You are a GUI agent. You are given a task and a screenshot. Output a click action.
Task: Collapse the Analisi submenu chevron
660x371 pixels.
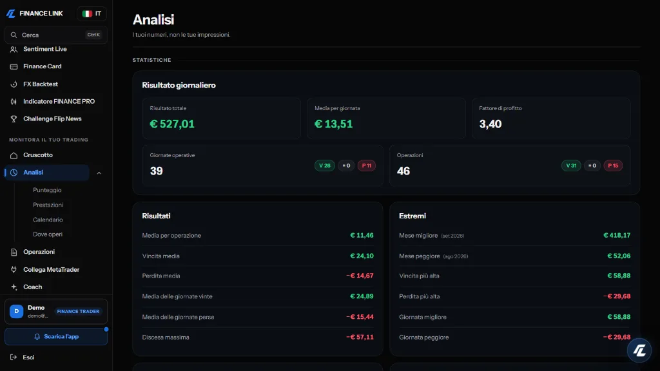click(99, 173)
